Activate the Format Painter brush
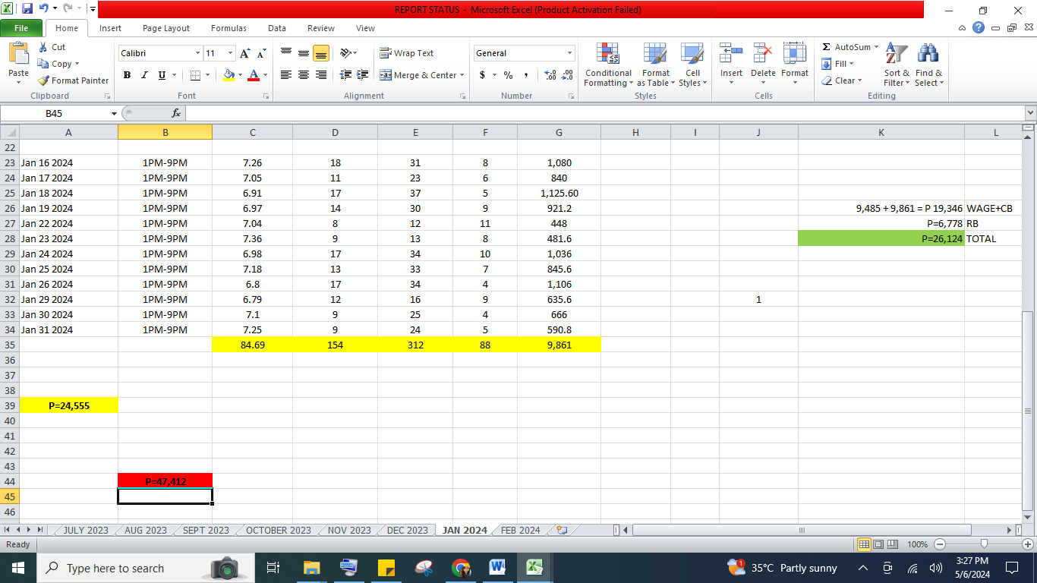Screen dimensions: 1037x583 (x=73, y=80)
